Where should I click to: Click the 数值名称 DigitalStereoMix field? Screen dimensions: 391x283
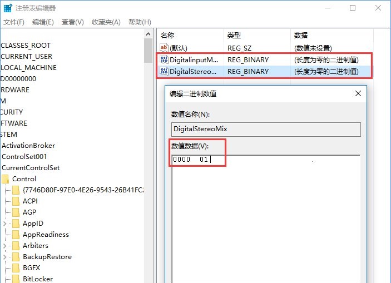(266, 129)
